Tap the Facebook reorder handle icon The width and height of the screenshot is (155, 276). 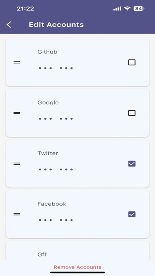(17, 215)
